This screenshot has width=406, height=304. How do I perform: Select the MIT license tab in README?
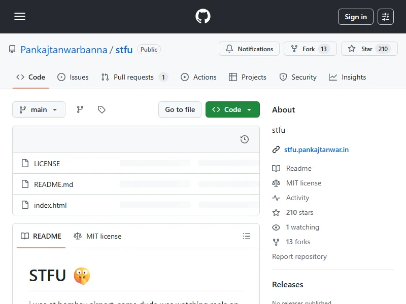(98, 236)
